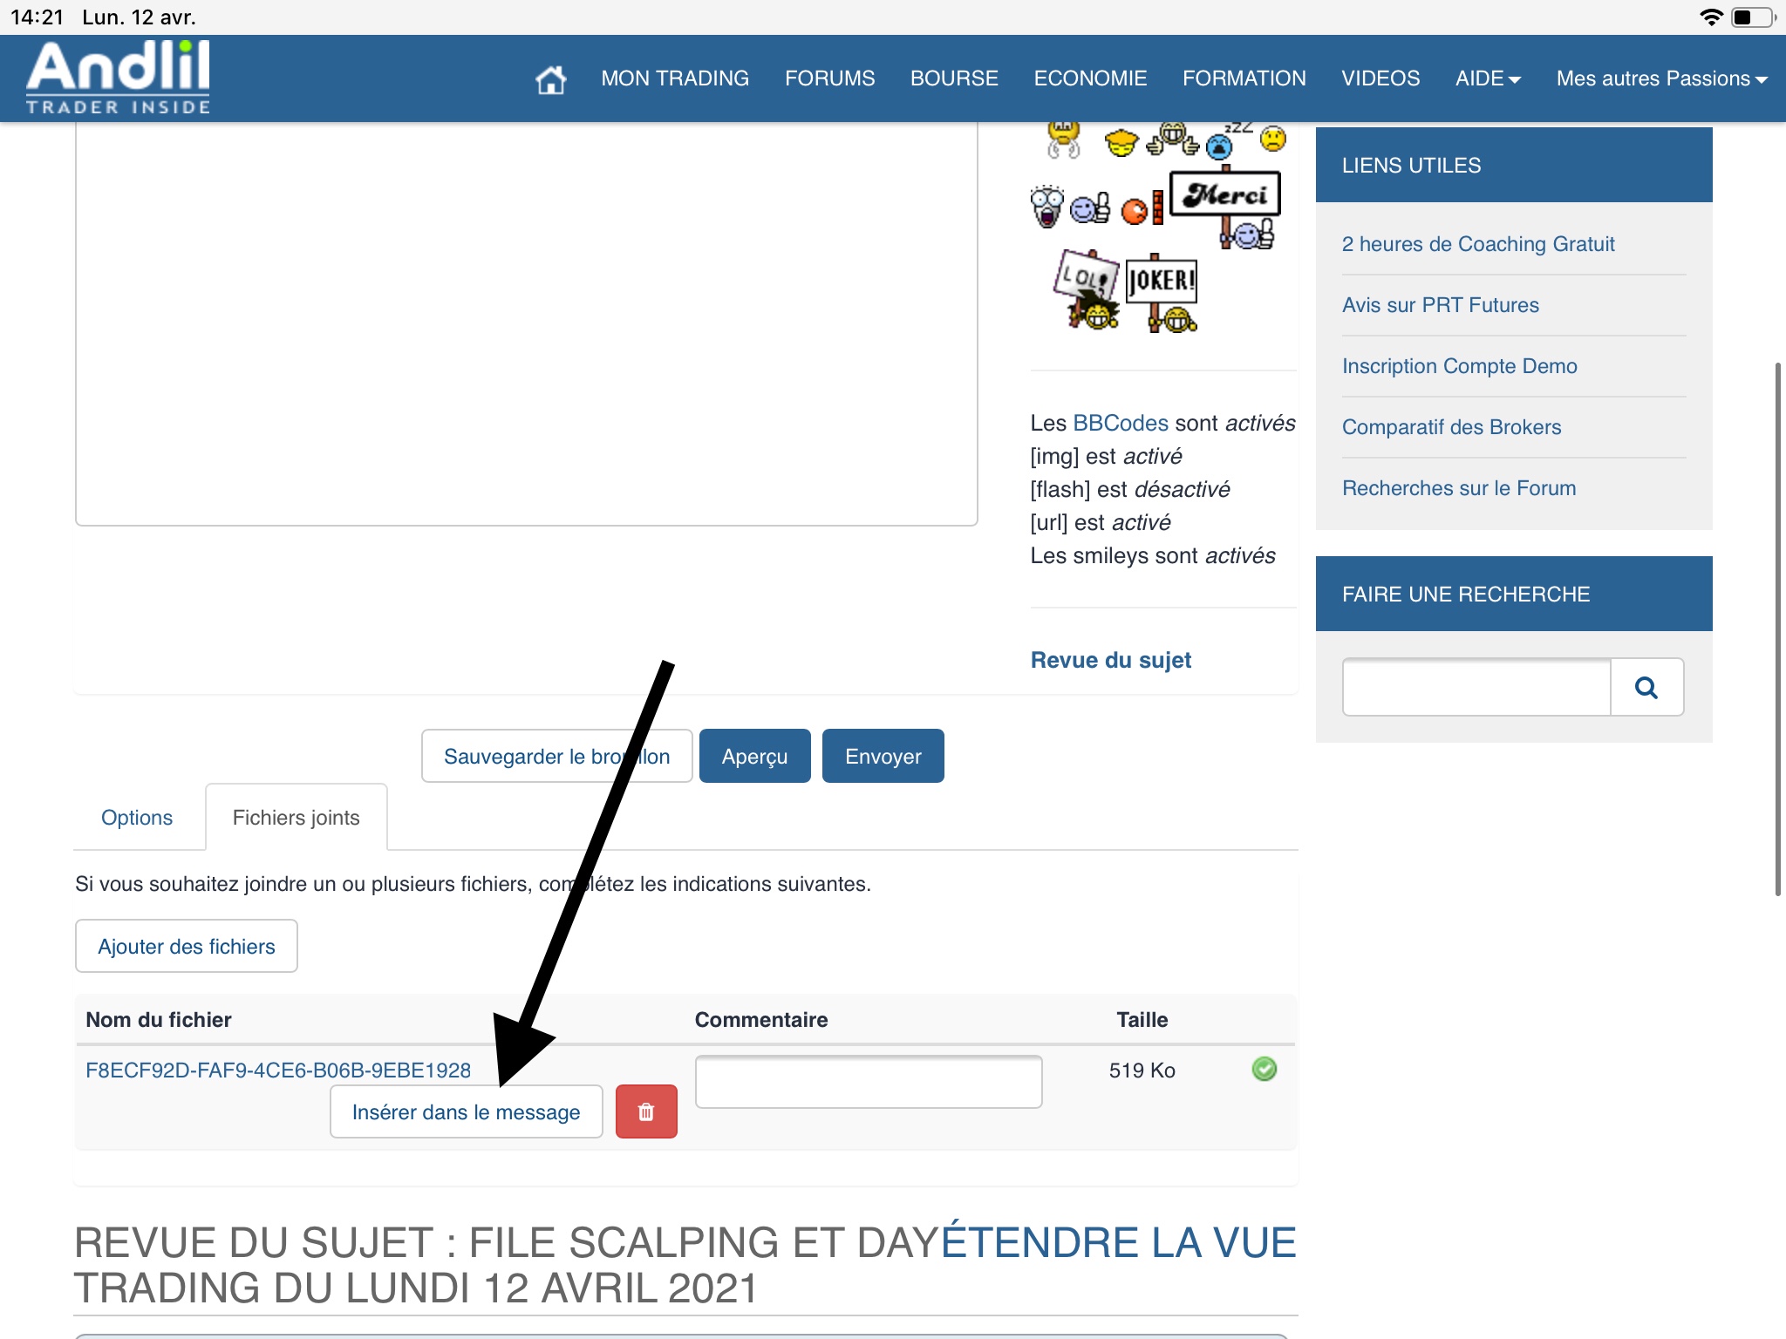The width and height of the screenshot is (1786, 1339).
Task: Click the page's vertical scrollbar
Action: [x=1777, y=628]
